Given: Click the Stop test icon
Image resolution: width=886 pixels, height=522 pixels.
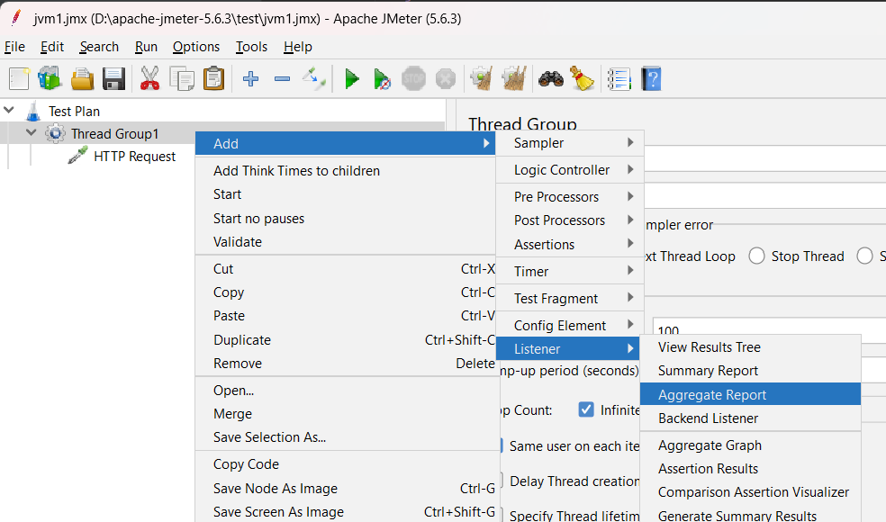Looking at the screenshot, I should (x=413, y=79).
